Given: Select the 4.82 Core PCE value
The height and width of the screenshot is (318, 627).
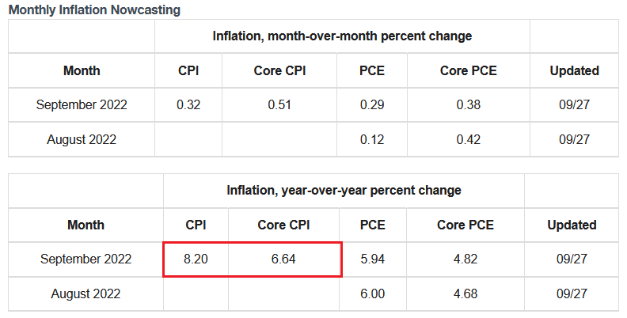Looking at the screenshot, I should [465, 259].
